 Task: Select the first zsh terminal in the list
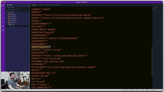click(x=155, y=7)
